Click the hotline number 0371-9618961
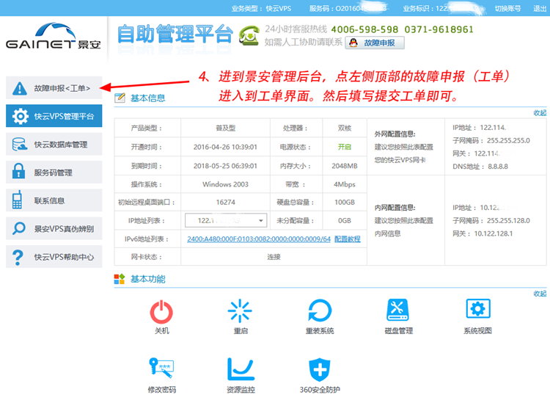The height and width of the screenshot is (414, 550). pos(439,29)
